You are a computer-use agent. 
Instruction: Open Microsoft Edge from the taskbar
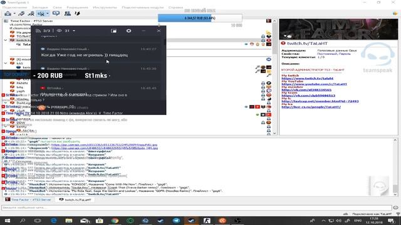pyautogui.click(x=54, y=221)
